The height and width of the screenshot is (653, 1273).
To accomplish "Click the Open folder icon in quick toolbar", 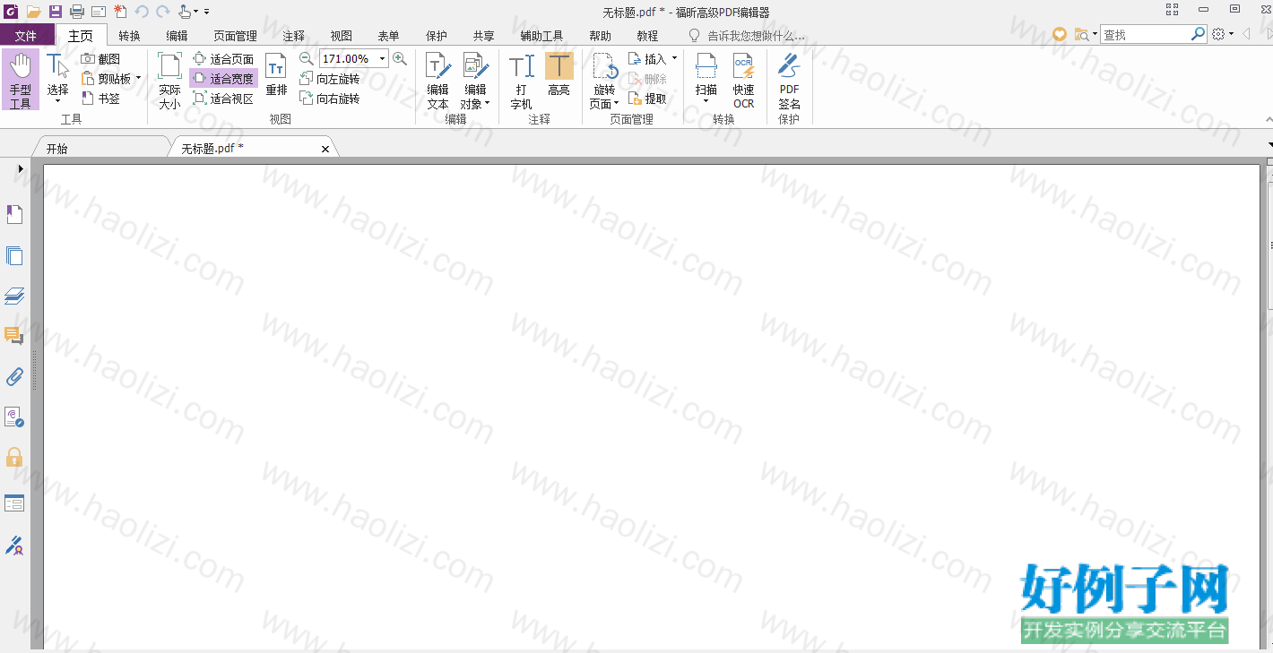I will pyautogui.click(x=34, y=11).
